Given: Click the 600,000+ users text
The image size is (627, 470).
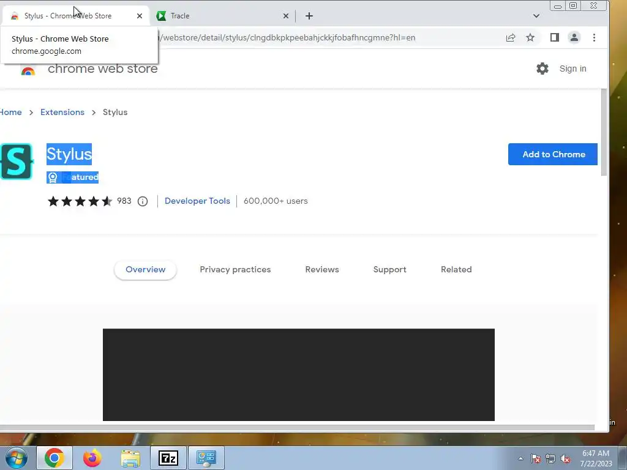Looking at the screenshot, I should 276,201.
